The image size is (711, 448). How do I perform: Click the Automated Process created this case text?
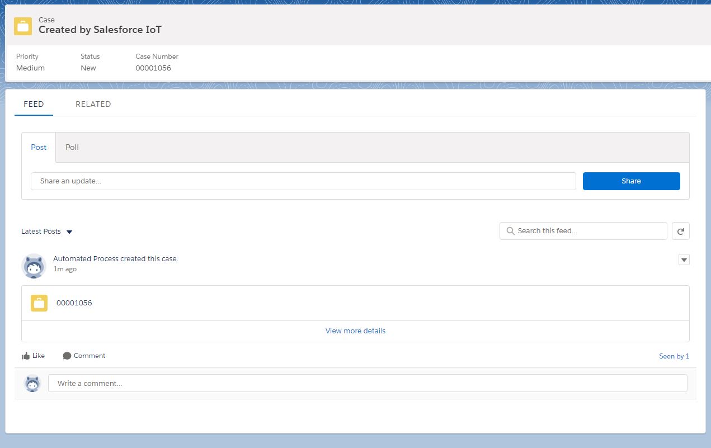pos(115,259)
